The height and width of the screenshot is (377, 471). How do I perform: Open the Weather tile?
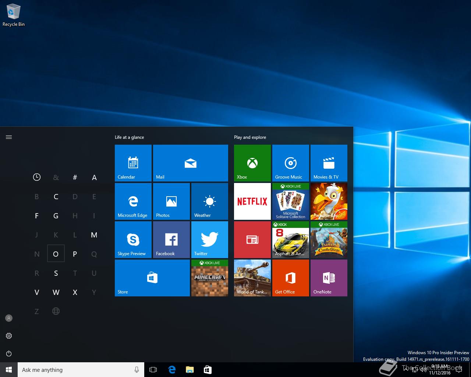[210, 201]
